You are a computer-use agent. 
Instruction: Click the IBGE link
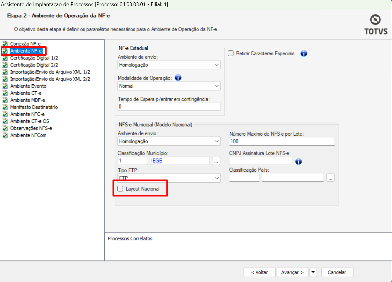[x=156, y=160]
